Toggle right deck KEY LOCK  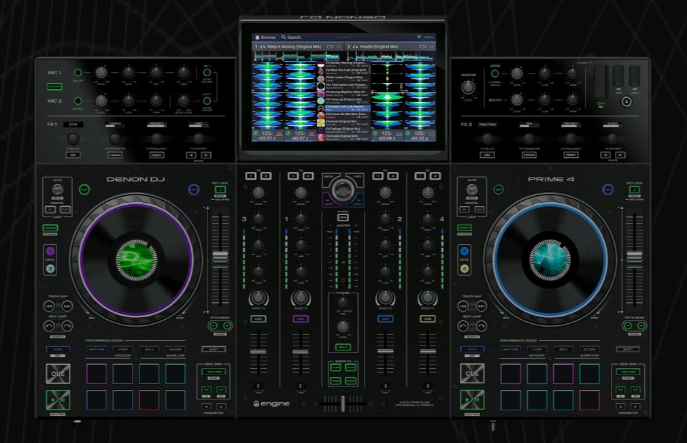(635, 190)
